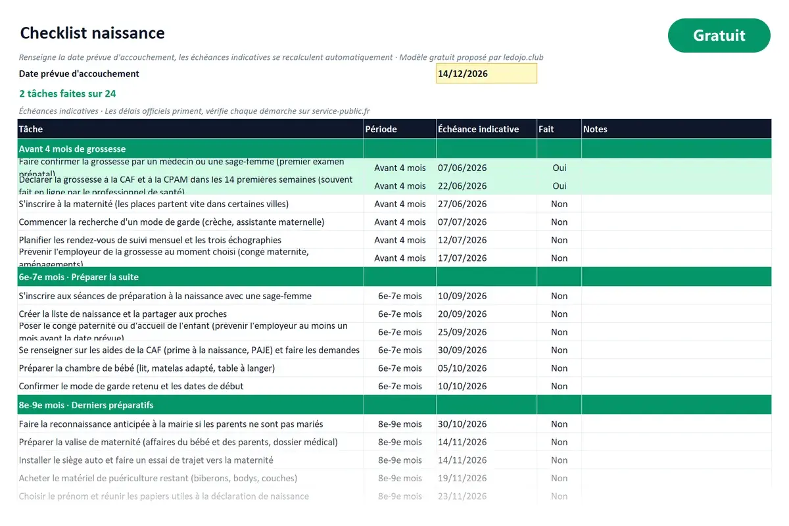Viewport: 789px width, 526px height.
Task: Click the date cell 30/09/2026
Action: click(x=487, y=350)
